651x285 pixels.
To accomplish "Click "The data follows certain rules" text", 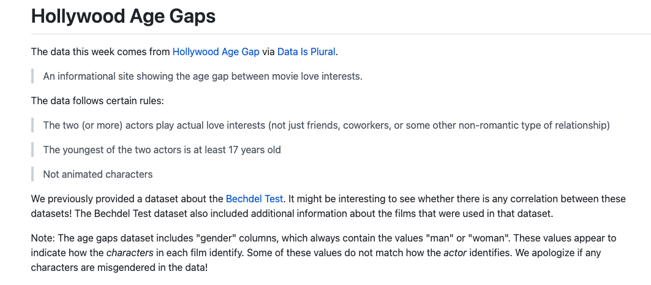I will pyautogui.click(x=97, y=101).
